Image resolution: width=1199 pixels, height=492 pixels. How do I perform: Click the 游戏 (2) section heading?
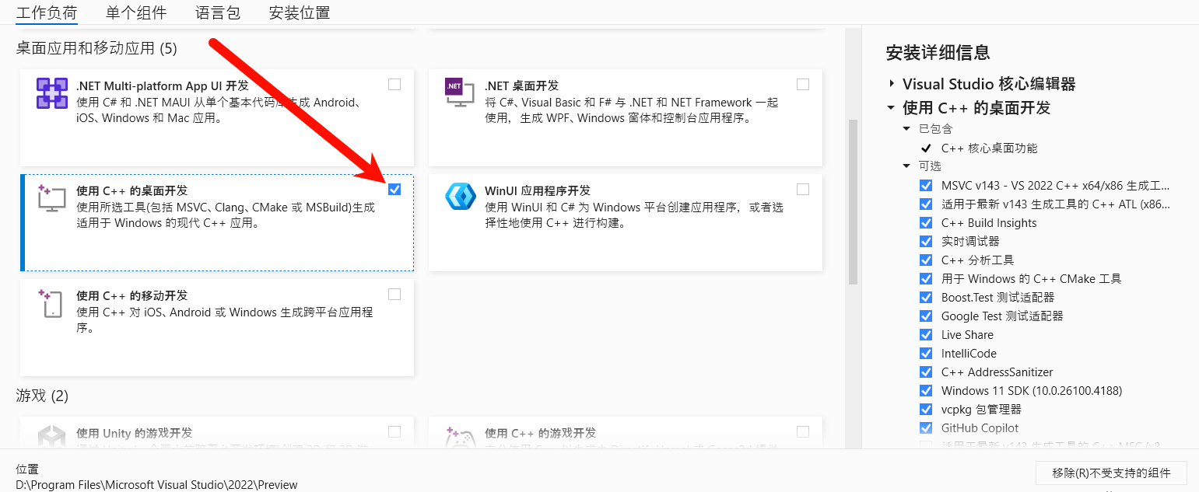pyautogui.click(x=42, y=396)
